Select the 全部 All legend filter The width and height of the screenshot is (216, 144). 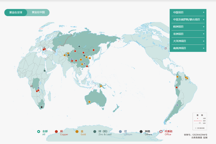tap(43, 133)
